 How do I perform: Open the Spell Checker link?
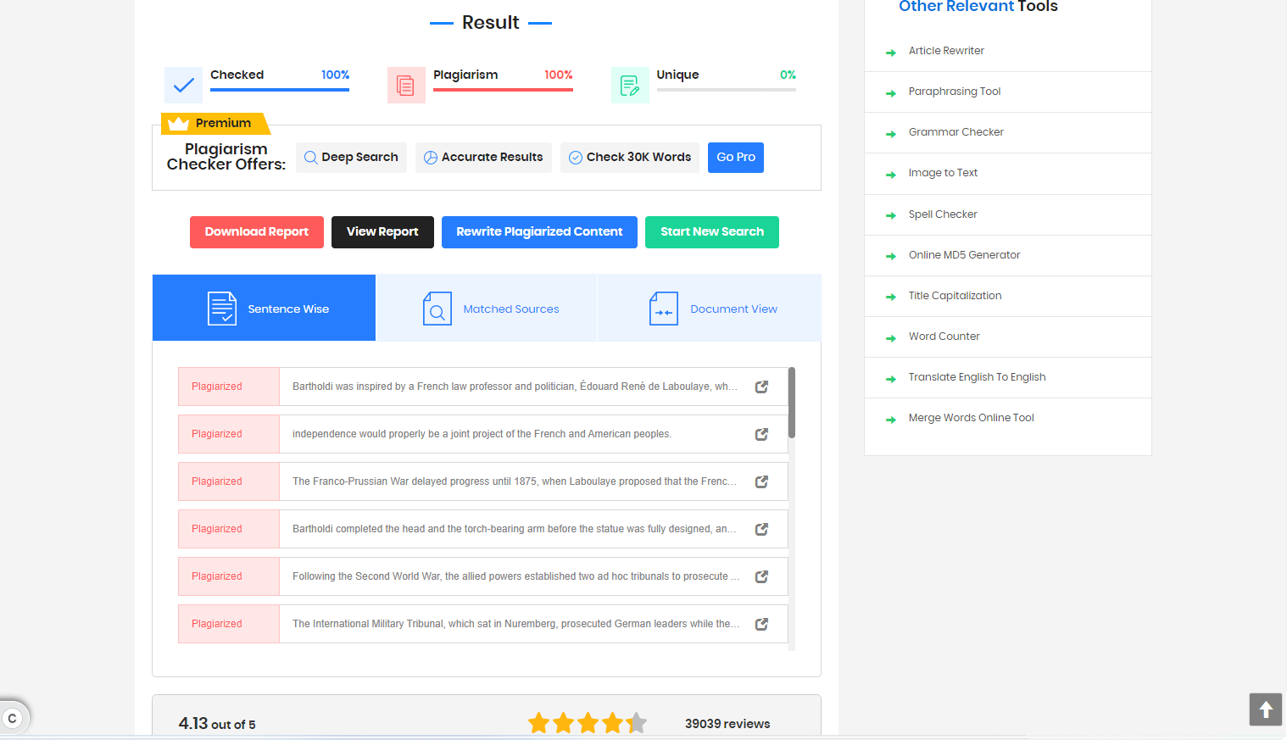coord(943,214)
